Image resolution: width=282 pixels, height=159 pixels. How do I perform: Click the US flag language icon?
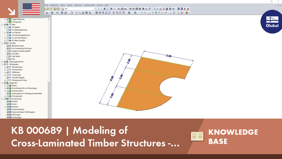coord(31,9)
